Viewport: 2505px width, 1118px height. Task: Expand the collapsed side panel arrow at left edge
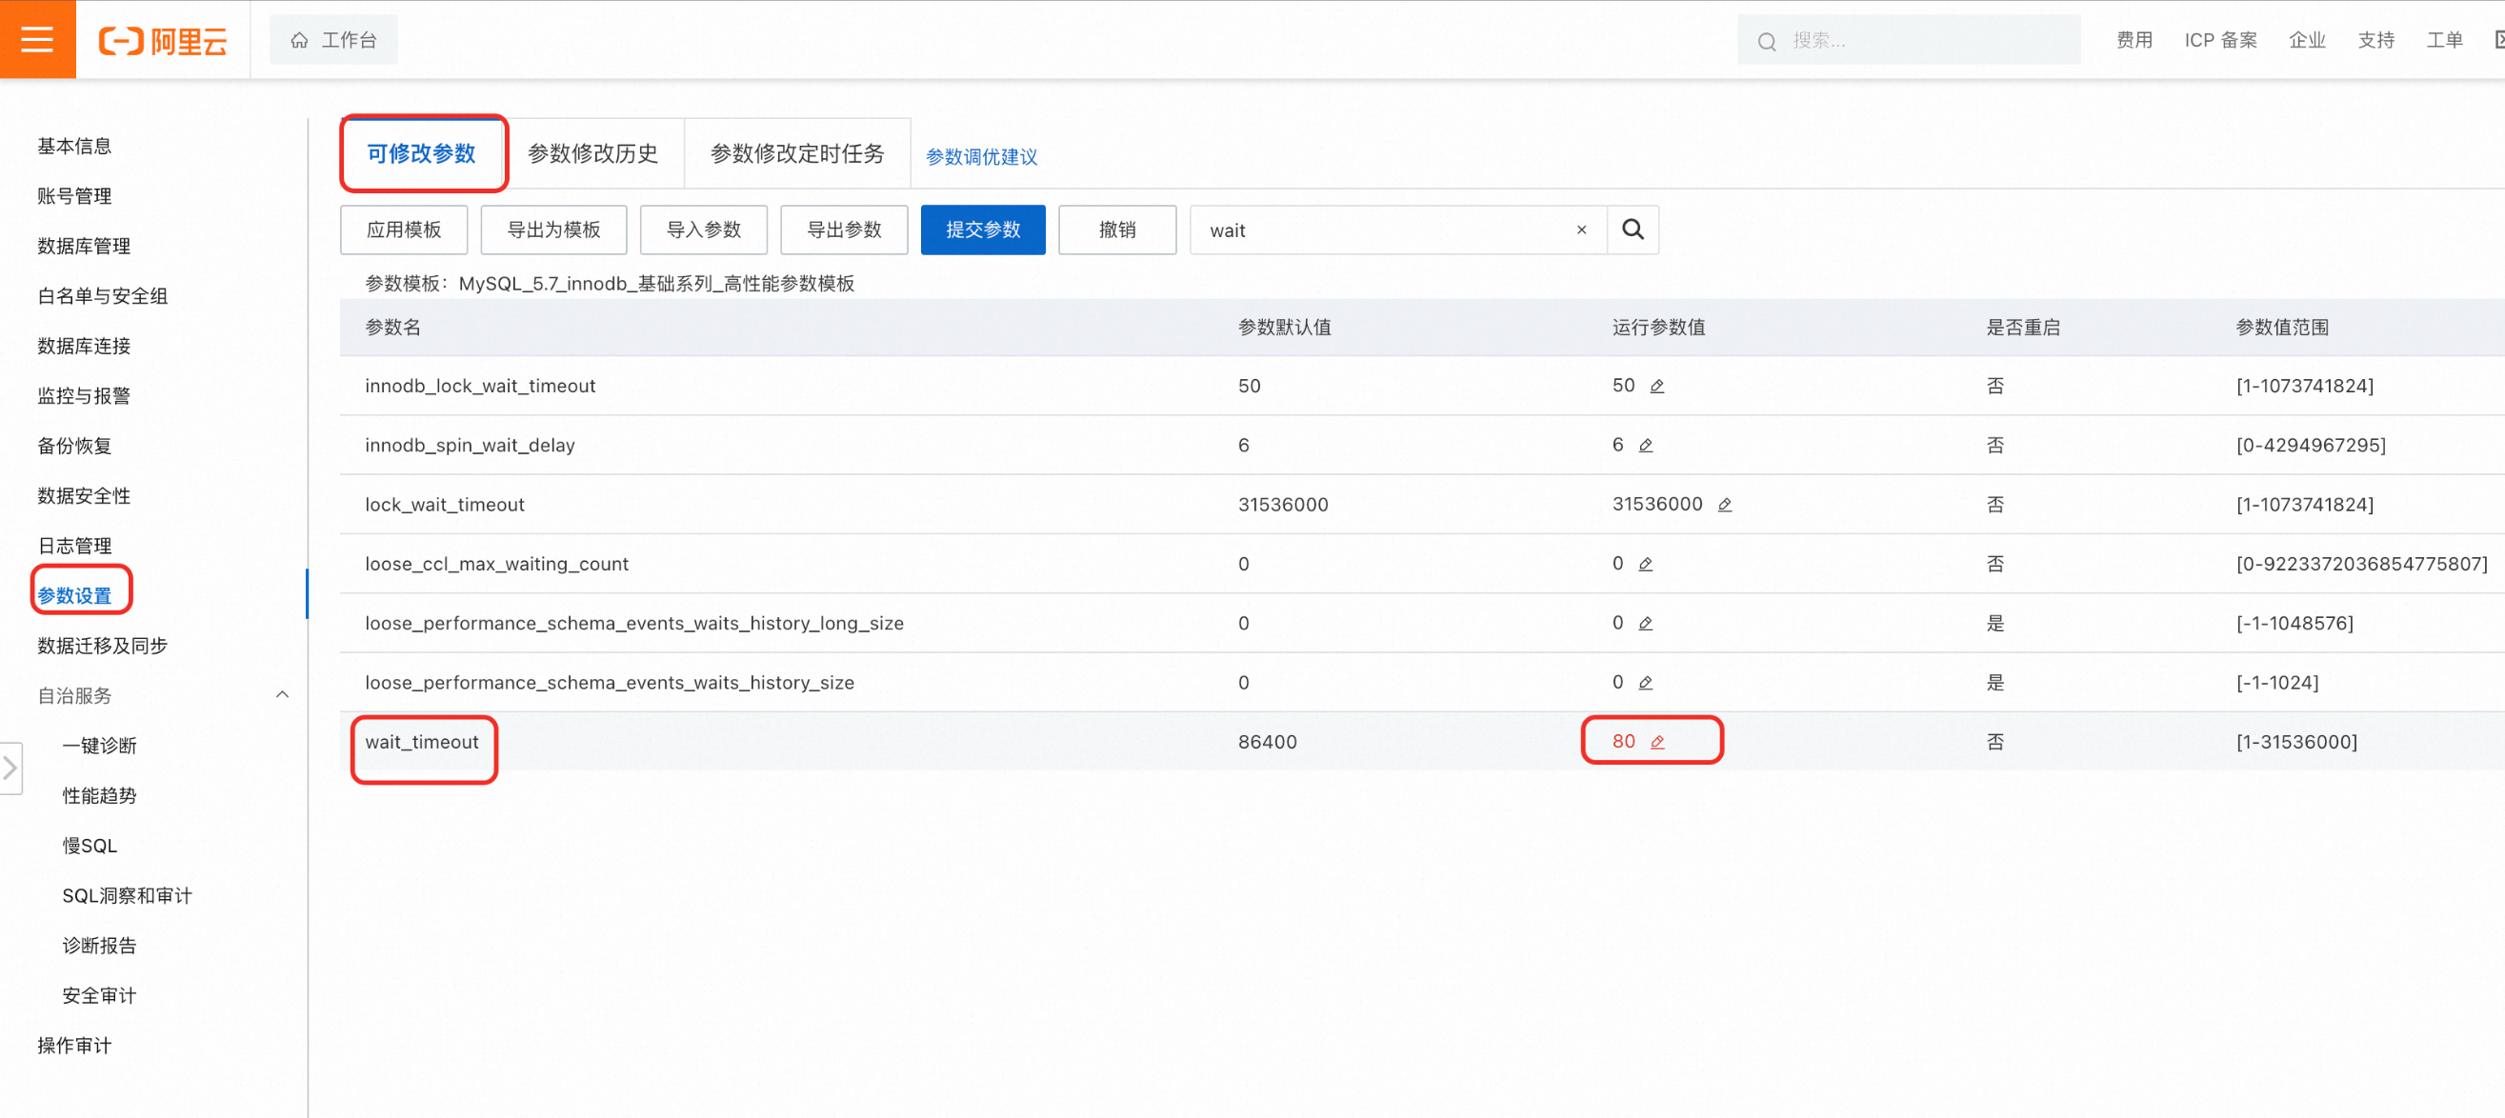(x=10, y=768)
